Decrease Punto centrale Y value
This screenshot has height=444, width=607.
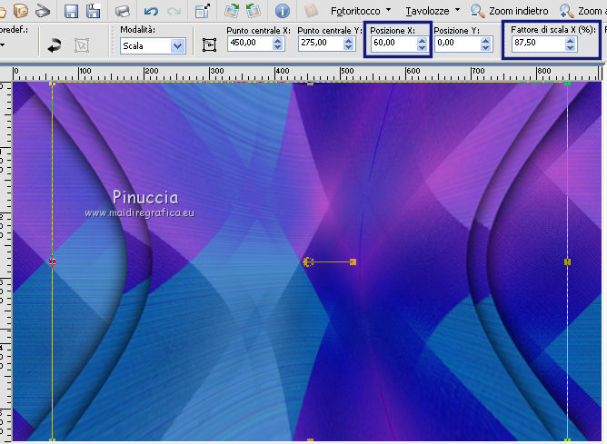[x=348, y=47]
